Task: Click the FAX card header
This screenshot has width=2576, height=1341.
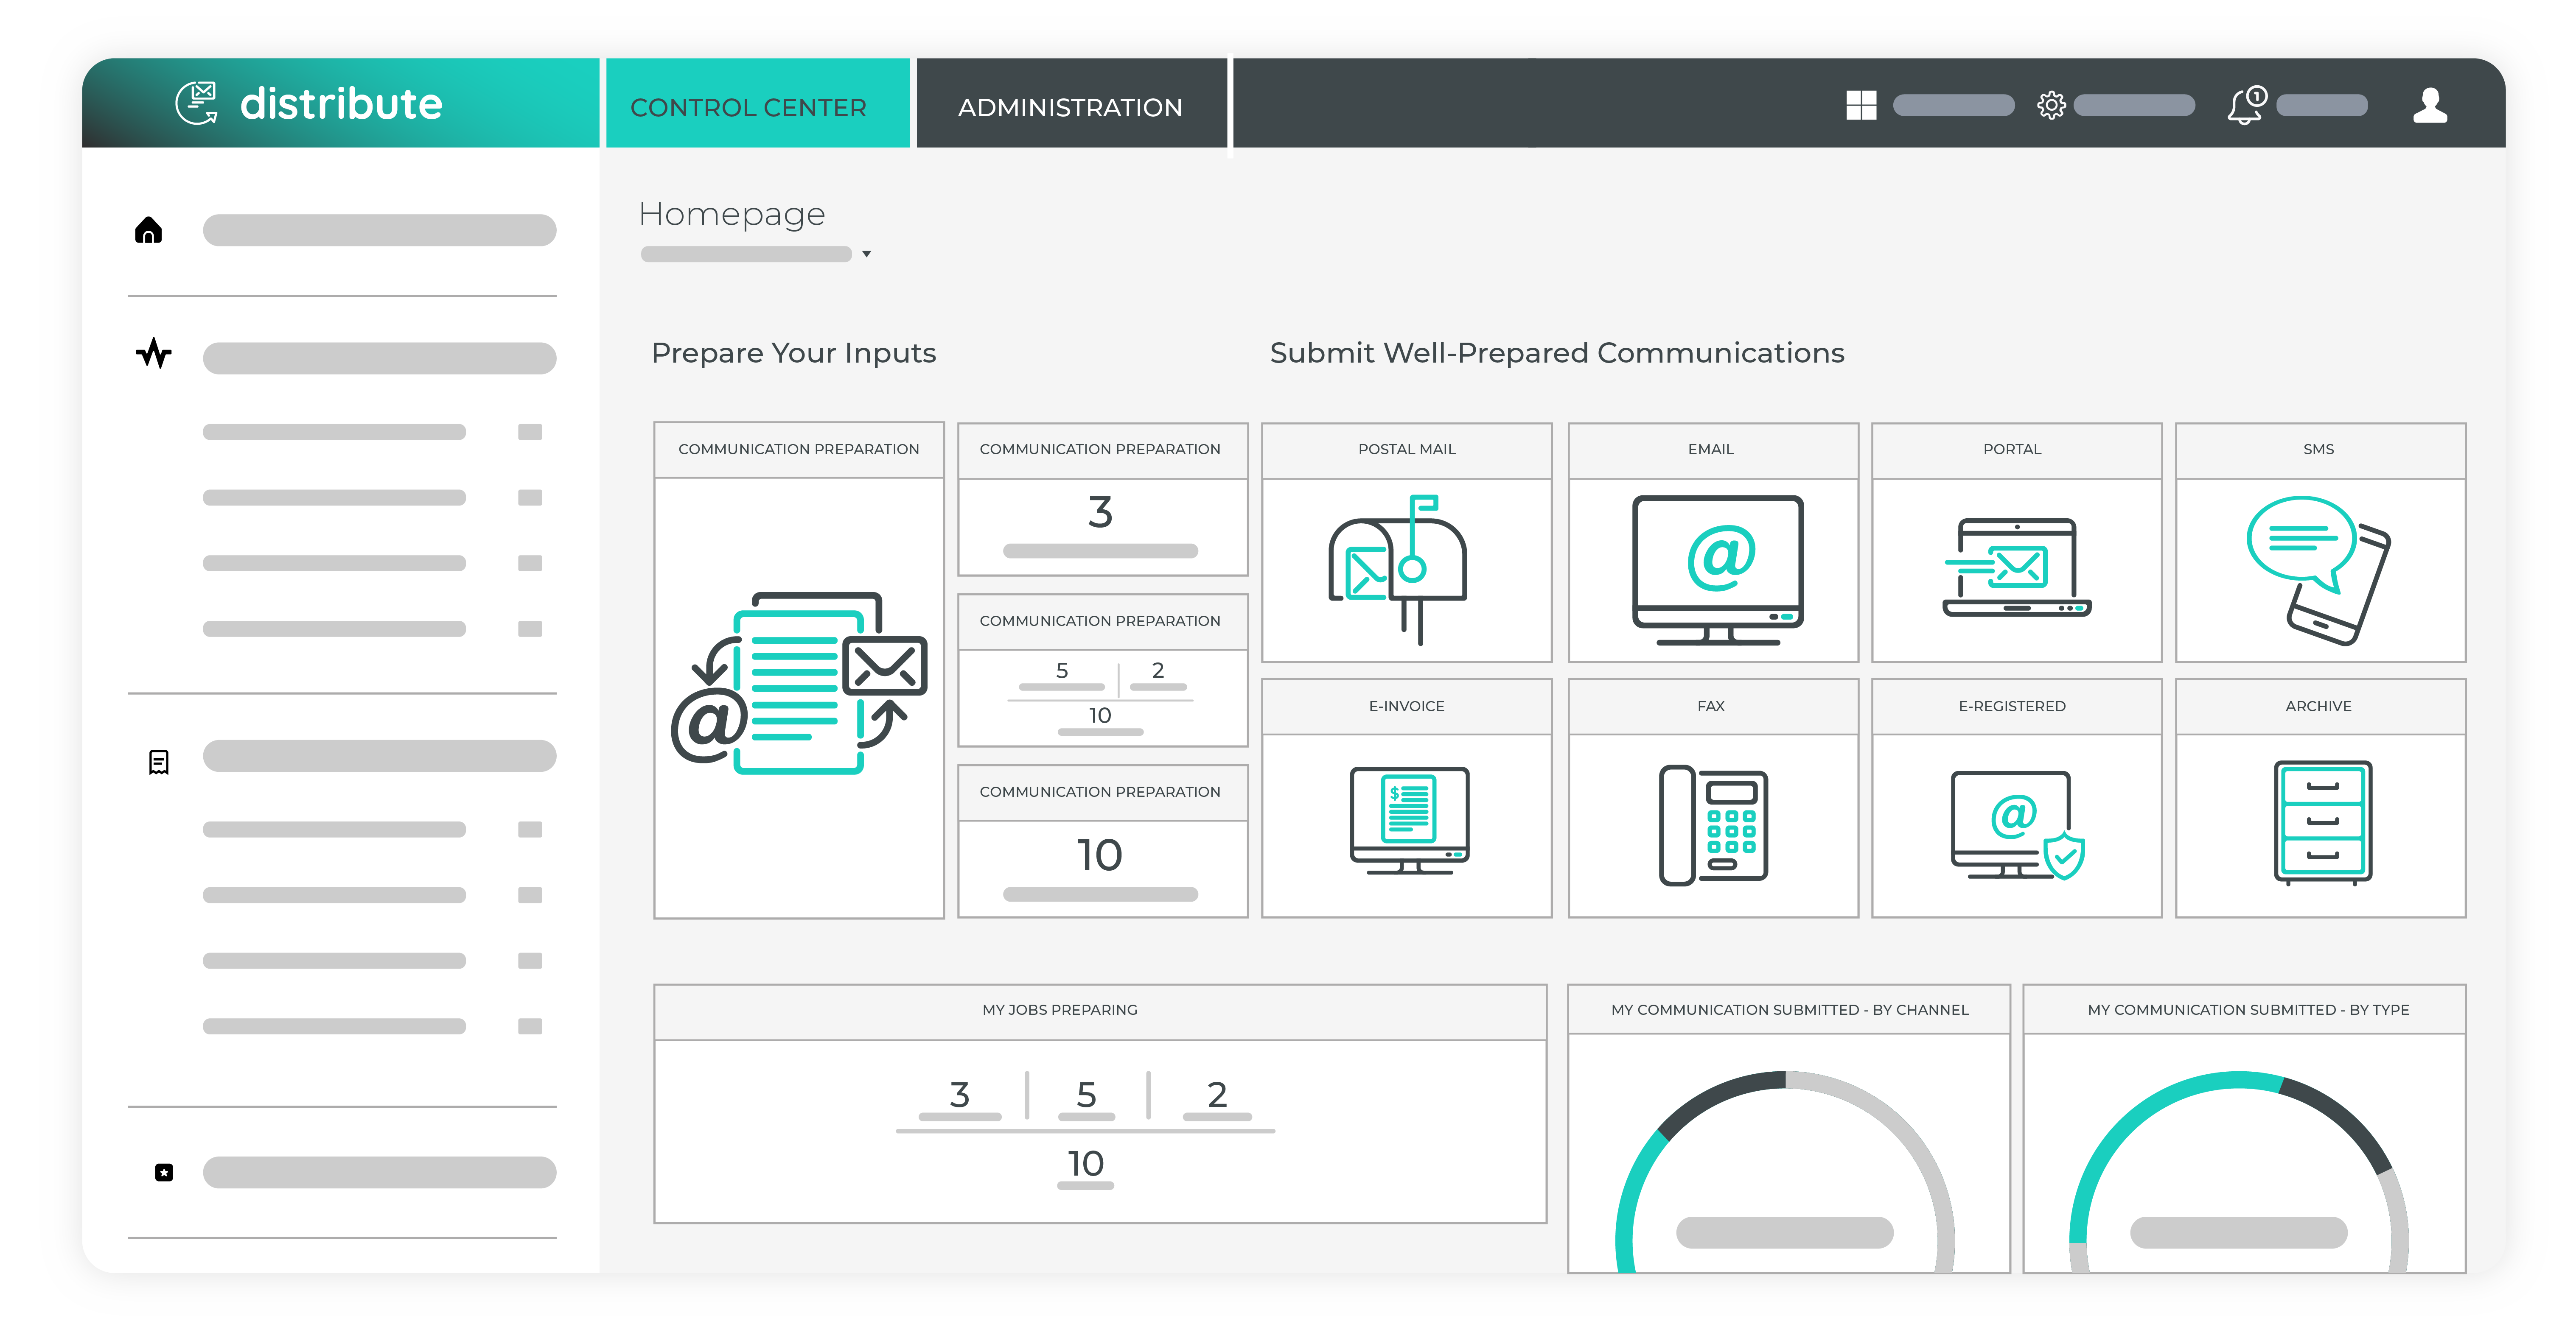Action: click(x=1713, y=707)
